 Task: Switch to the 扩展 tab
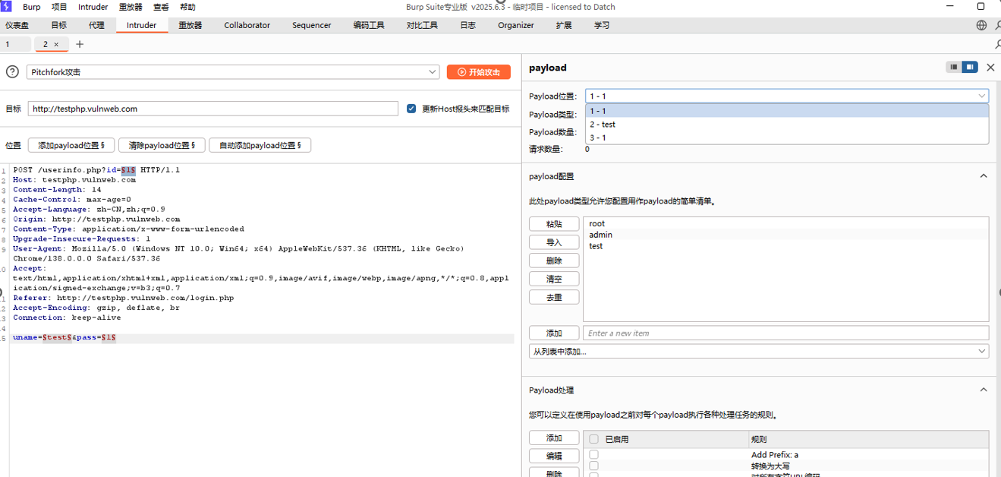click(x=564, y=25)
